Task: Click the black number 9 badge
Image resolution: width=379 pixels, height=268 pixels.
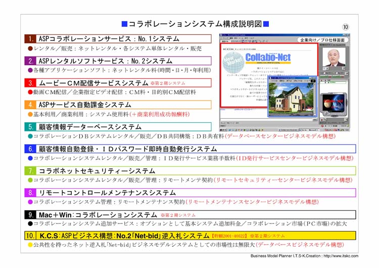Action: tap(31, 215)
